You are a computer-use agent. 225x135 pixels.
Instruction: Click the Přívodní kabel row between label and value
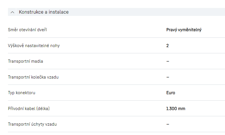coord(108,108)
